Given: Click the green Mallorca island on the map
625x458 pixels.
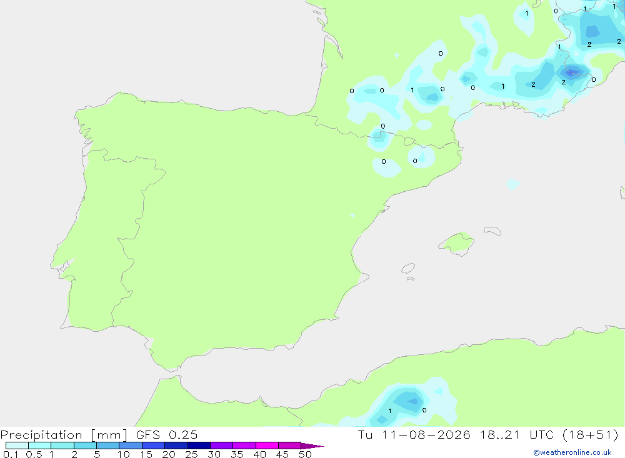Looking at the screenshot, I should click(457, 243).
